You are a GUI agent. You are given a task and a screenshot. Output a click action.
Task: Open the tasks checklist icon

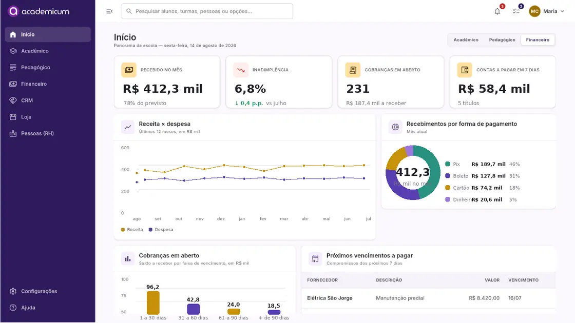click(x=516, y=11)
